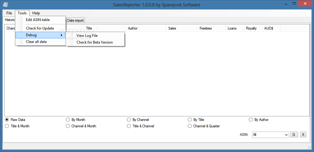This screenshot has width=314, height=152.
Task: Sort by the Title column header
Action: pos(105,28)
